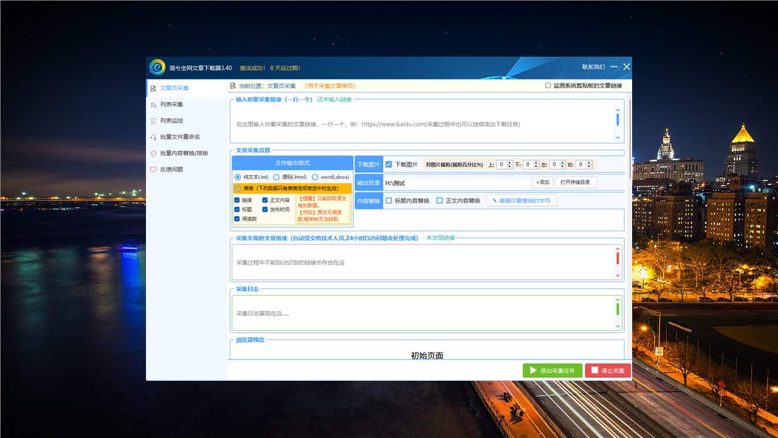
Task: Click the 列表监控 sidebar icon
Action: pyautogui.click(x=153, y=121)
